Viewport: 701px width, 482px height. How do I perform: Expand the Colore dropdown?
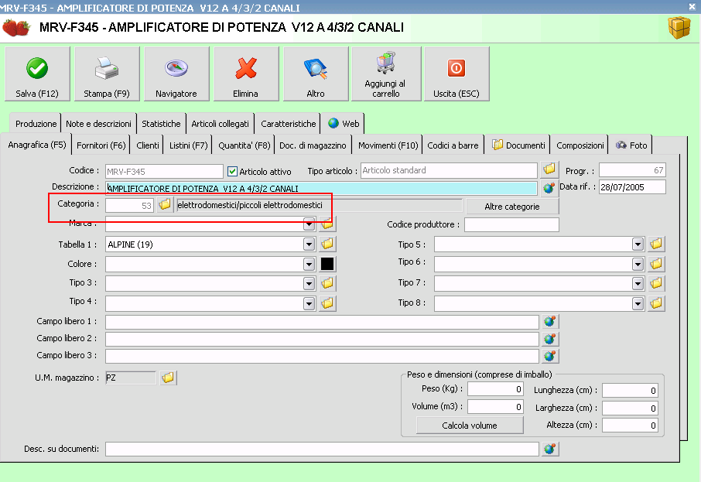click(309, 264)
